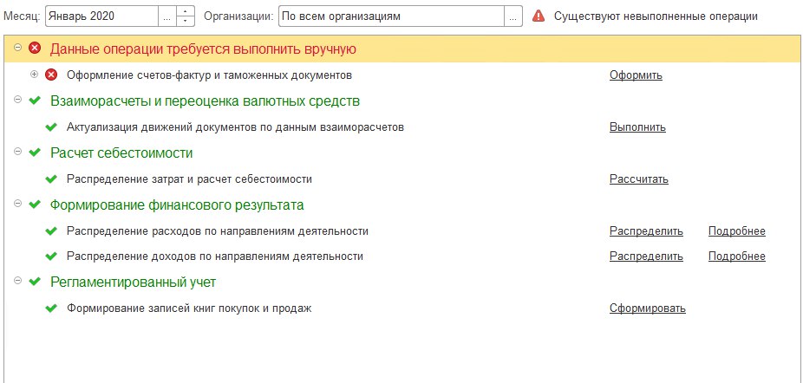Click checkmark beside Регламентированный учет header
The width and height of the screenshot is (803, 383).
point(35,282)
